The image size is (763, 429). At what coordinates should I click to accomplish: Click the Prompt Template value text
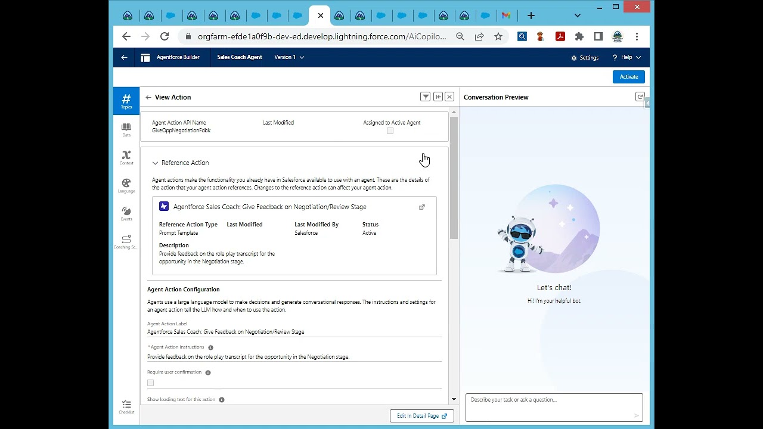178,233
